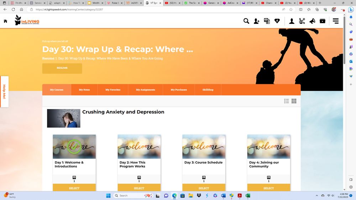The height and width of the screenshot is (200, 356).
Task: Open the video library icon in header
Action: tap(267, 21)
